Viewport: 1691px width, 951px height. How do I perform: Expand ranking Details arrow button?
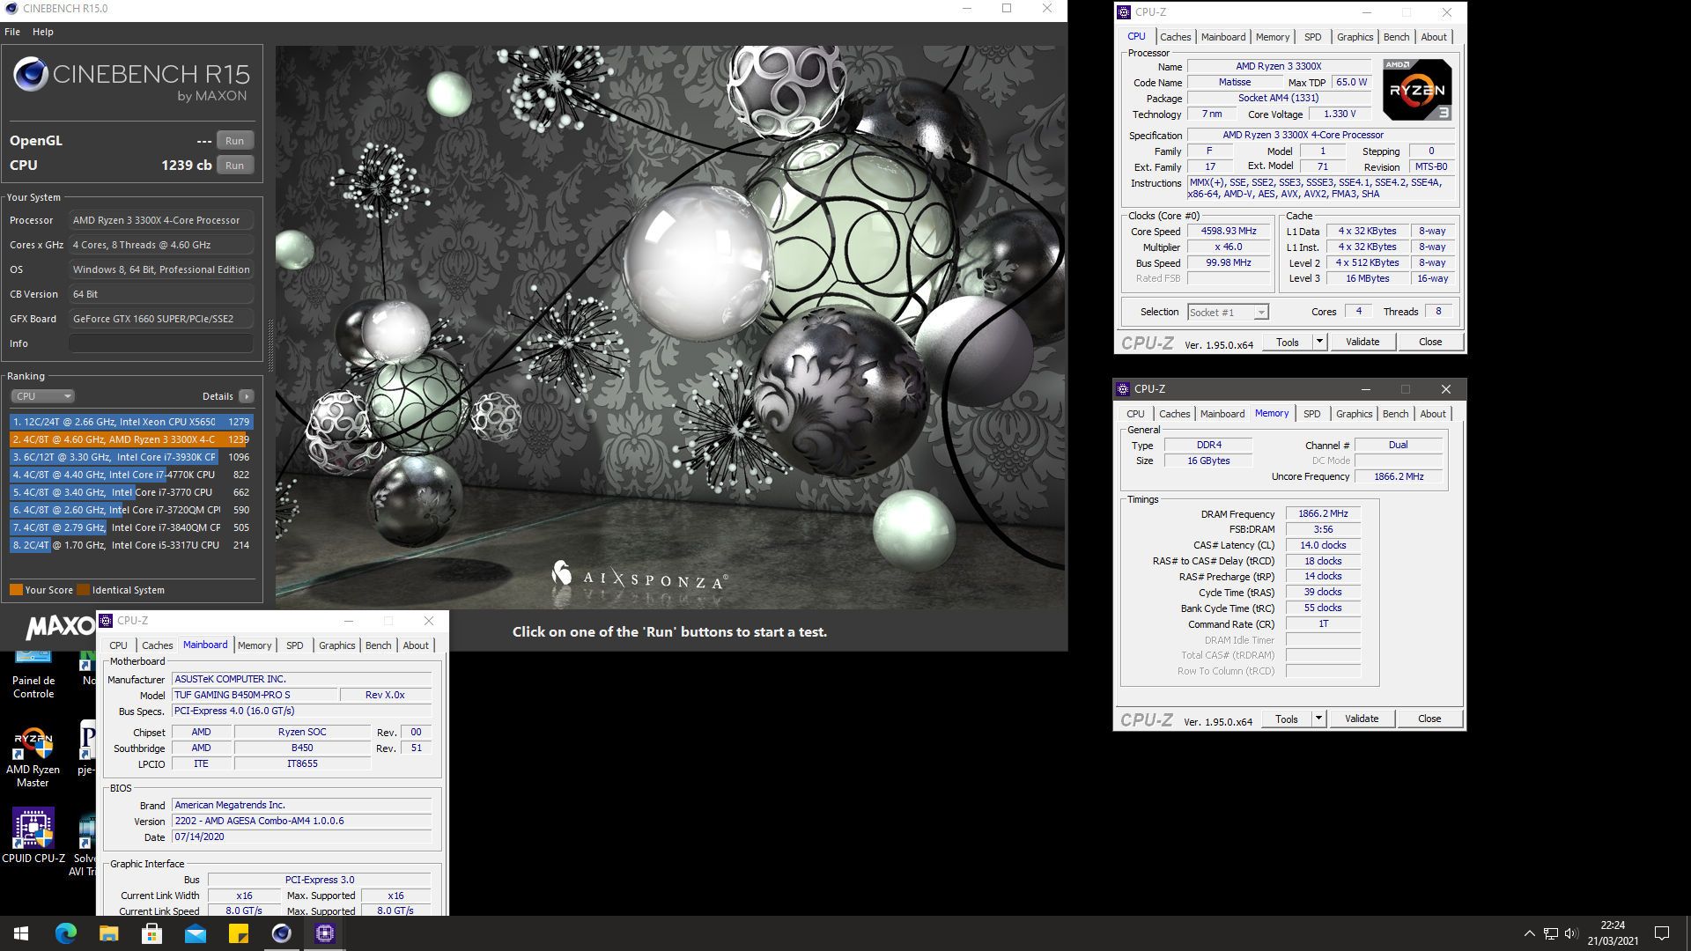[x=247, y=396]
